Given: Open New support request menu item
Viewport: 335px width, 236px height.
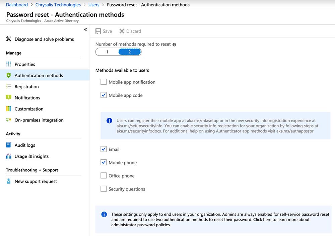Looking at the screenshot, I should pos(36,181).
